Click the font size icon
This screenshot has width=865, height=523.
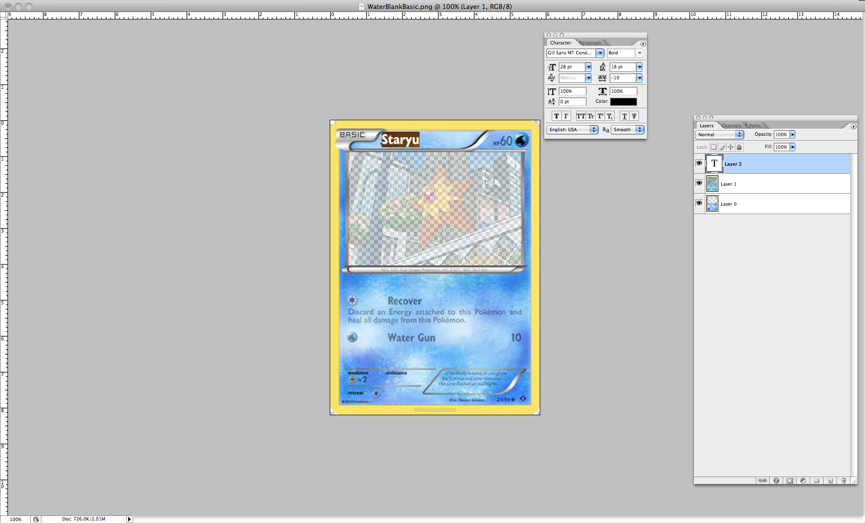tap(552, 67)
